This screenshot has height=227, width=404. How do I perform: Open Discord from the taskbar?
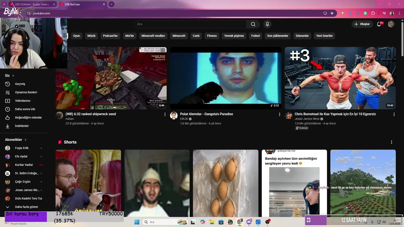(249, 222)
